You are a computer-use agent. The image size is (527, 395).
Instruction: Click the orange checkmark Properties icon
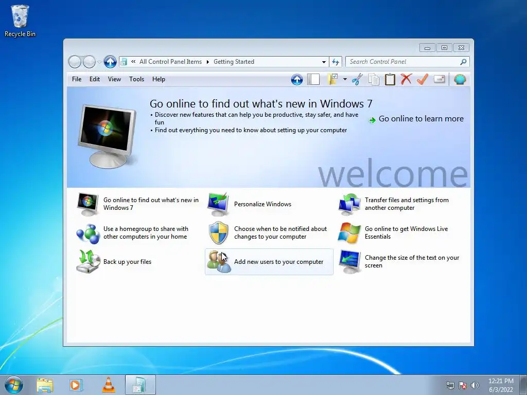click(423, 80)
